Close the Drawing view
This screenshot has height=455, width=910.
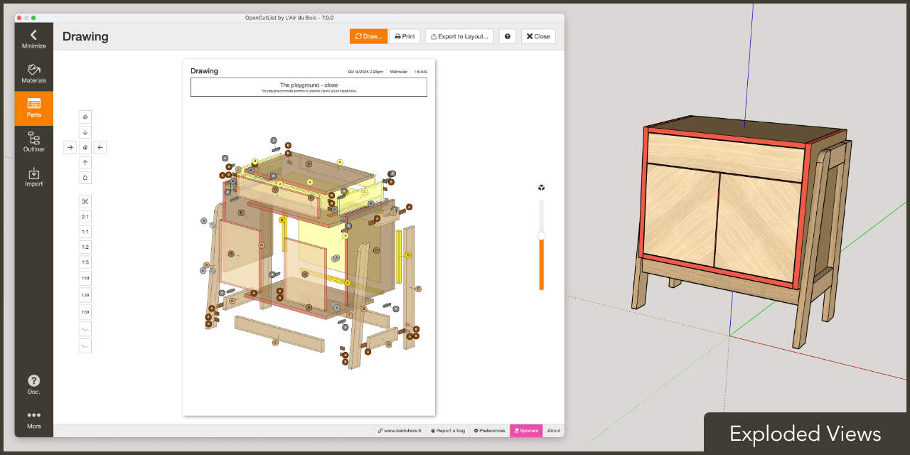point(538,36)
